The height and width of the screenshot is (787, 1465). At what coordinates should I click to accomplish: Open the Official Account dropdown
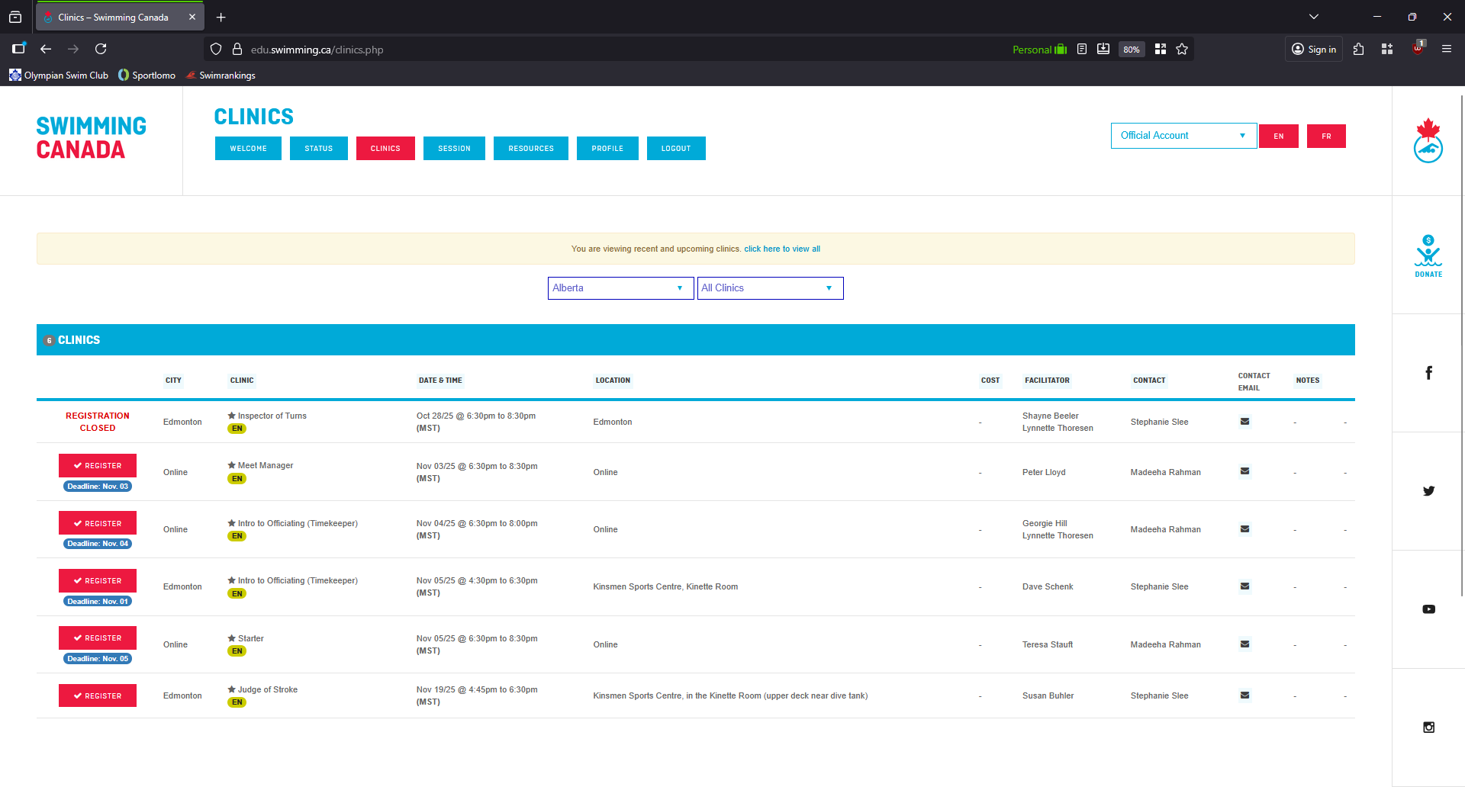pos(1183,136)
